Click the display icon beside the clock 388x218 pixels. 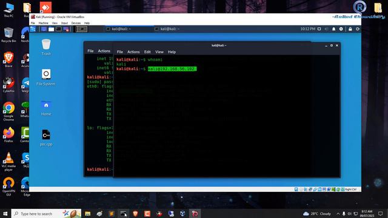[319, 29]
